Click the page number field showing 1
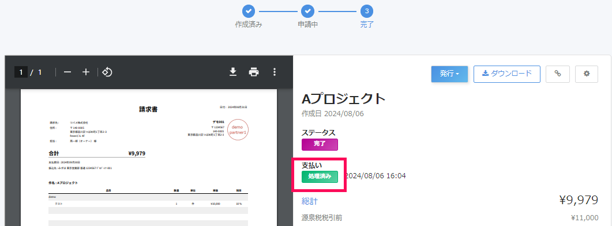This screenshot has height=226, width=612. [21, 72]
